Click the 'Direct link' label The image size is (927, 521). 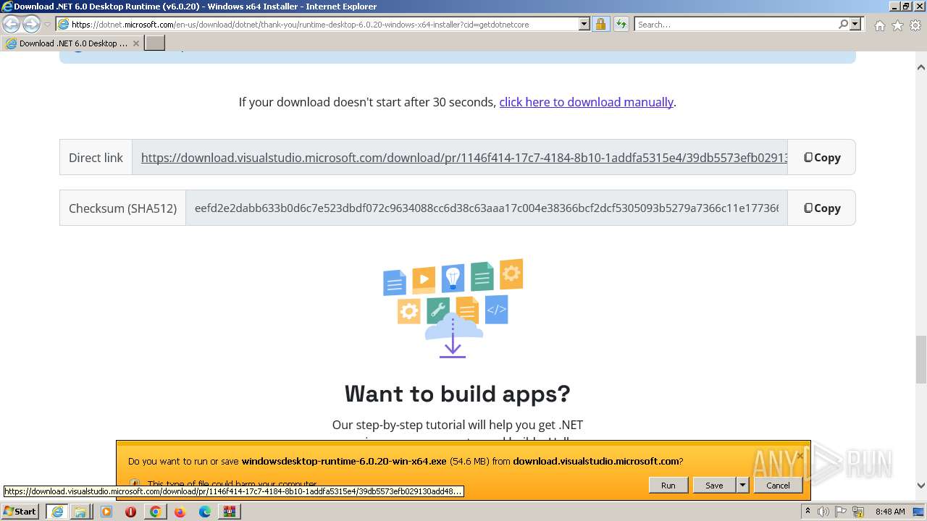(x=96, y=158)
